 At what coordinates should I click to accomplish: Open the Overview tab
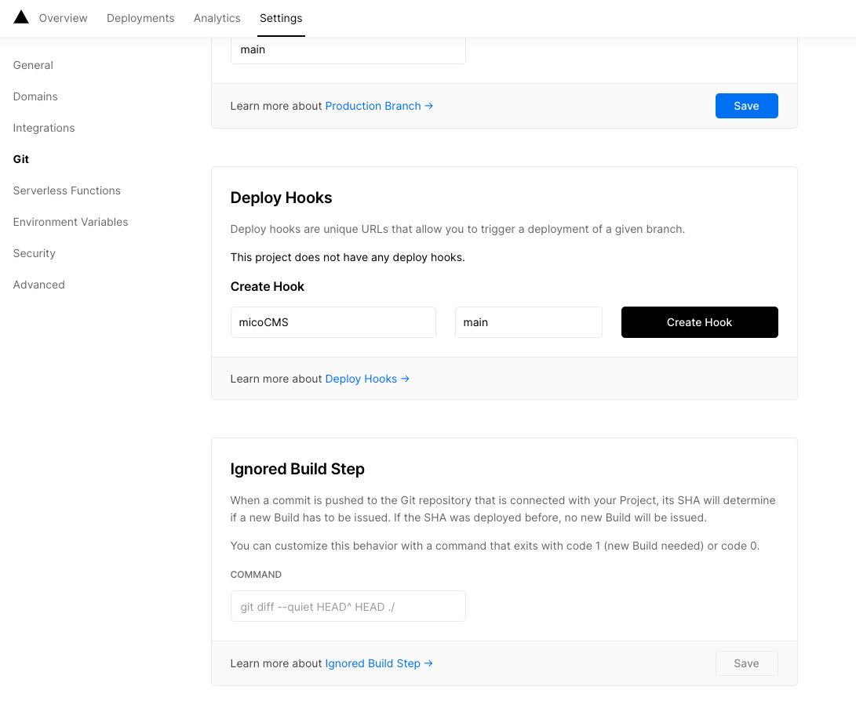(64, 18)
